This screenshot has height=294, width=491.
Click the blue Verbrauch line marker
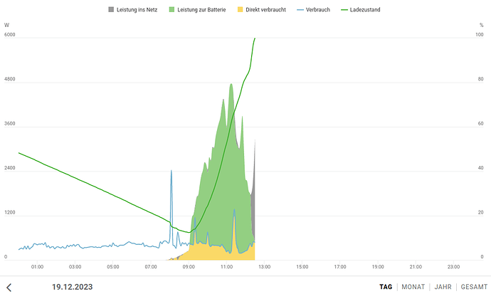click(x=300, y=10)
